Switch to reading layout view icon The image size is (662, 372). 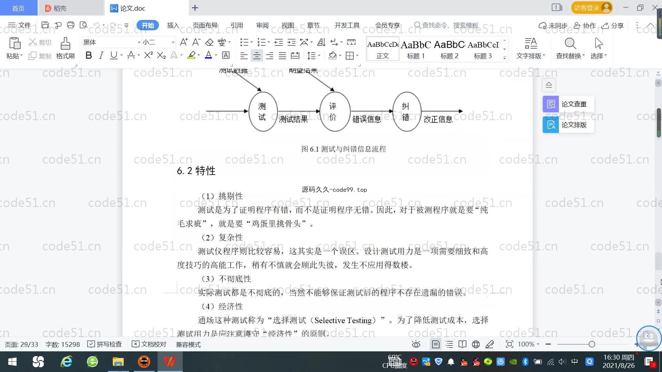click(462, 344)
